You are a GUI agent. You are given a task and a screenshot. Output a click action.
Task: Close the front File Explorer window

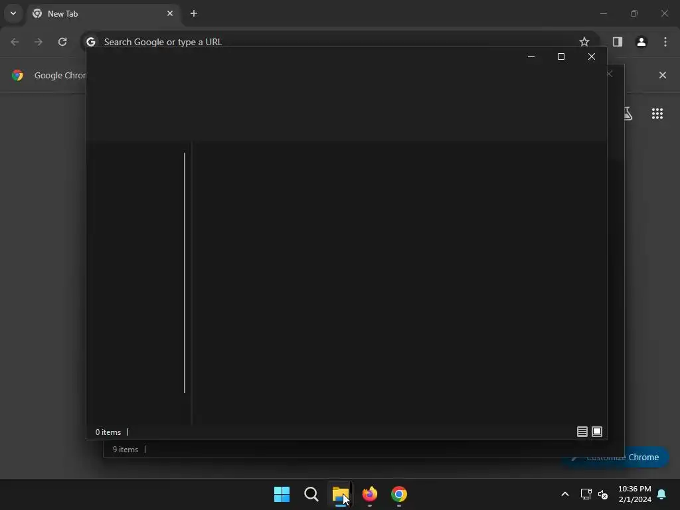coord(592,57)
